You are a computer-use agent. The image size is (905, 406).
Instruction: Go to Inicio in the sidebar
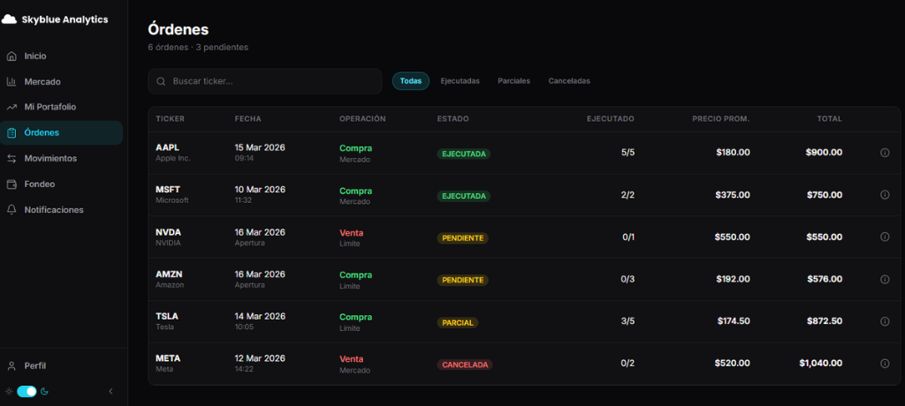(x=61, y=56)
